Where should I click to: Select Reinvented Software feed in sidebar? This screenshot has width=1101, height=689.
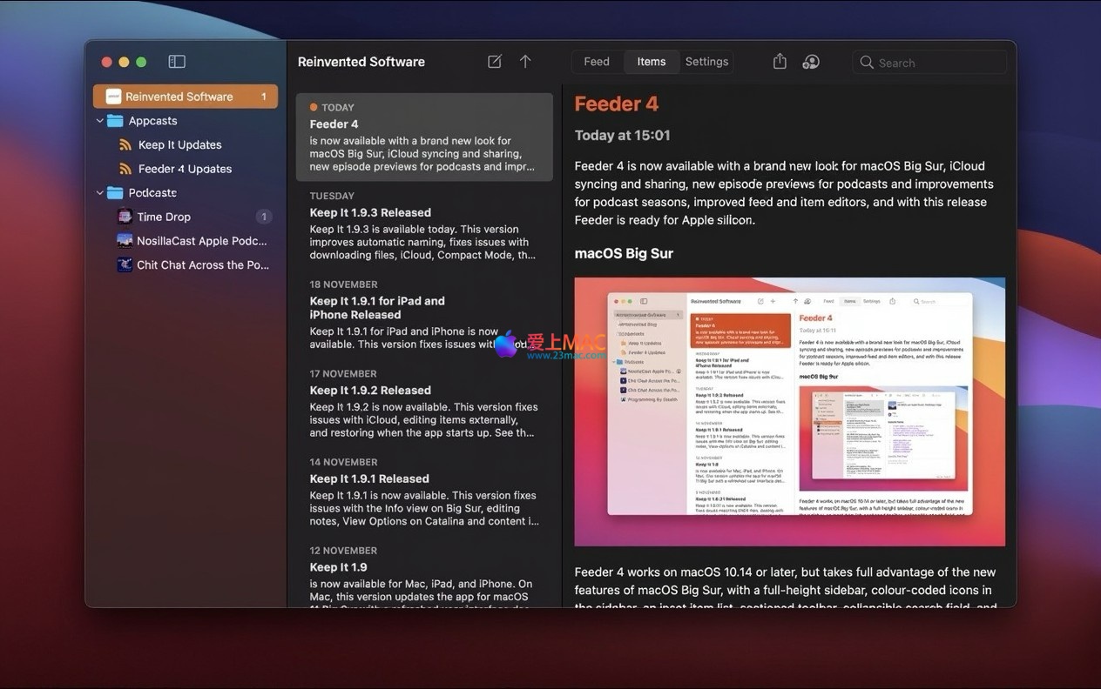[179, 97]
